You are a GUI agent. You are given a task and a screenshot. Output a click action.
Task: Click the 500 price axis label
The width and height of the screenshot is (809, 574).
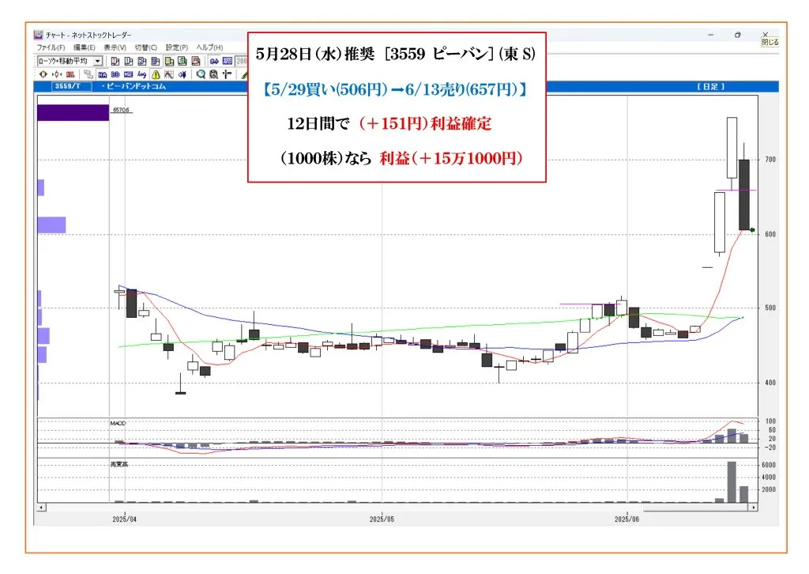click(x=770, y=308)
